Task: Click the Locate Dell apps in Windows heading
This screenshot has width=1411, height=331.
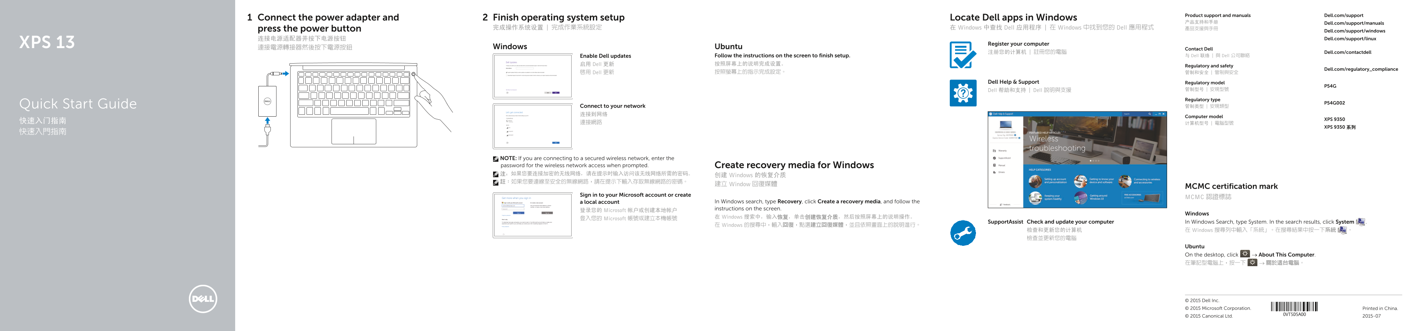Action: pos(1013,17)
